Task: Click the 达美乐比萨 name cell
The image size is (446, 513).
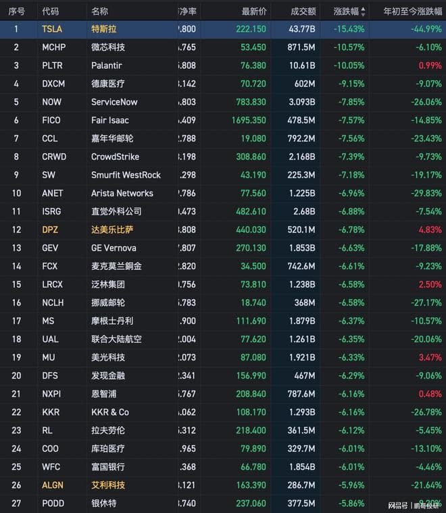Action: click(112, 230)
